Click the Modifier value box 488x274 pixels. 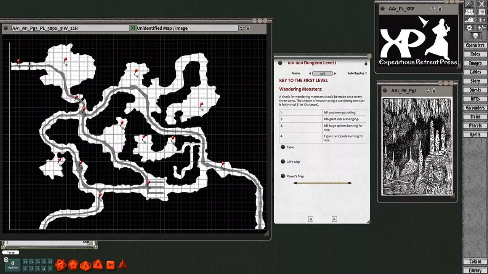tap(13, 265)
